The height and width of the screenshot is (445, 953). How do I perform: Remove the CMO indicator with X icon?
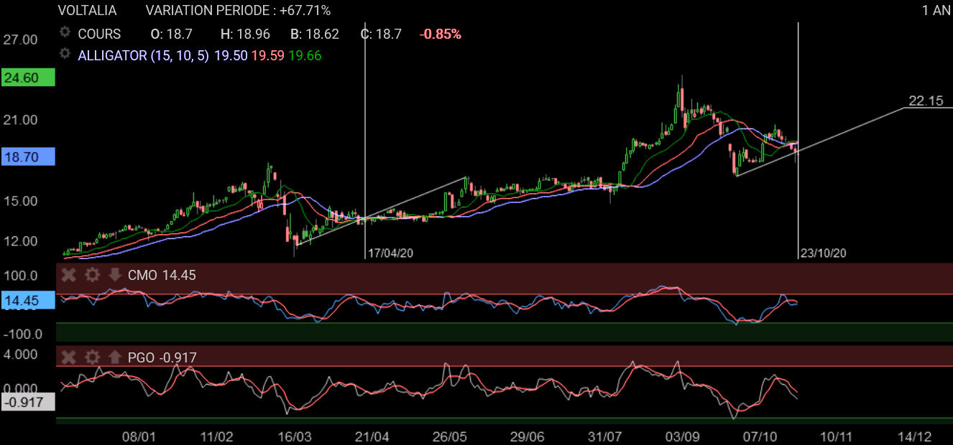coord(69,275)
